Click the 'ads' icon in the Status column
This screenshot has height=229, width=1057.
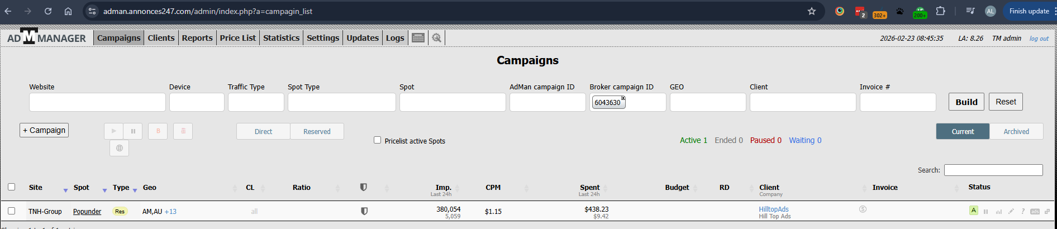tap(1035, 212)
